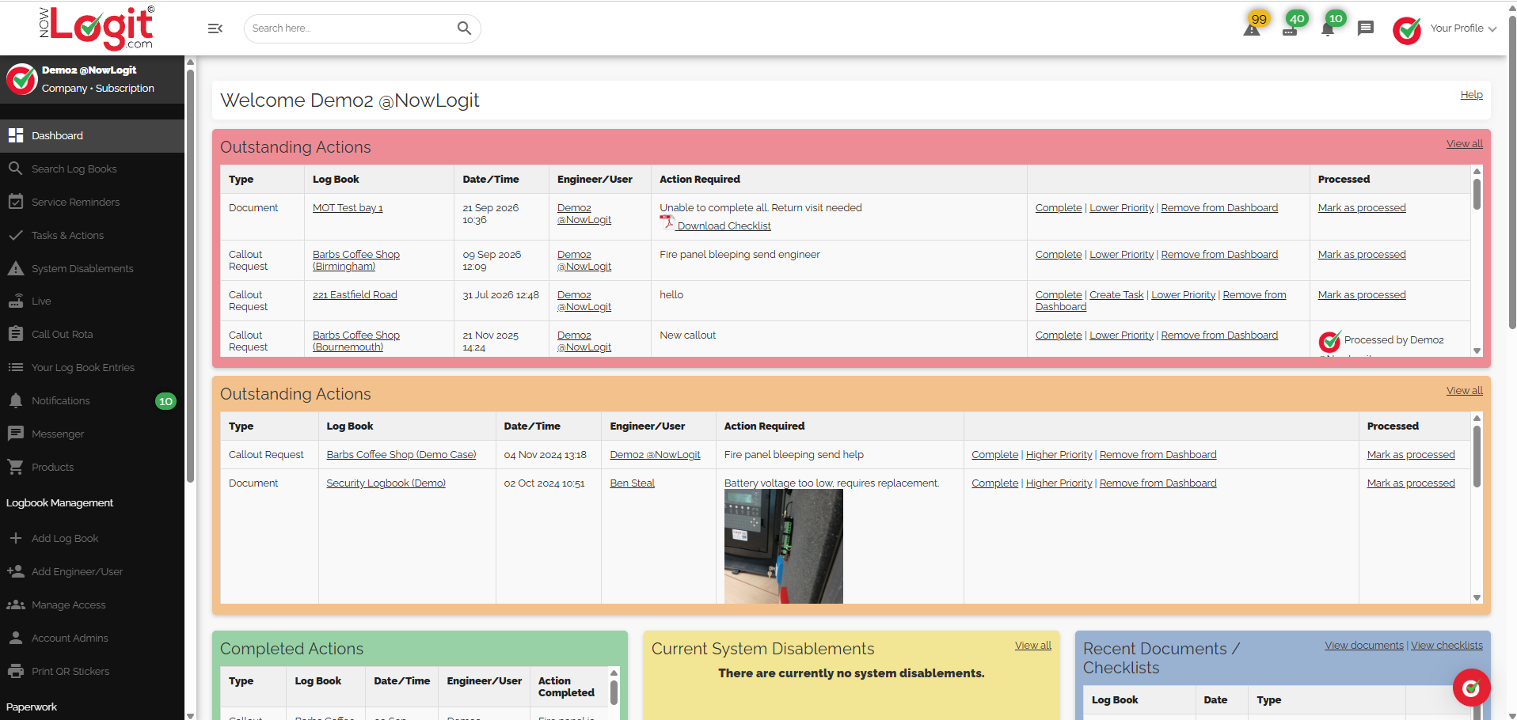
Task: Click Complete for 221 Eastfield Road row
Action: click(x=1059, y=295)
